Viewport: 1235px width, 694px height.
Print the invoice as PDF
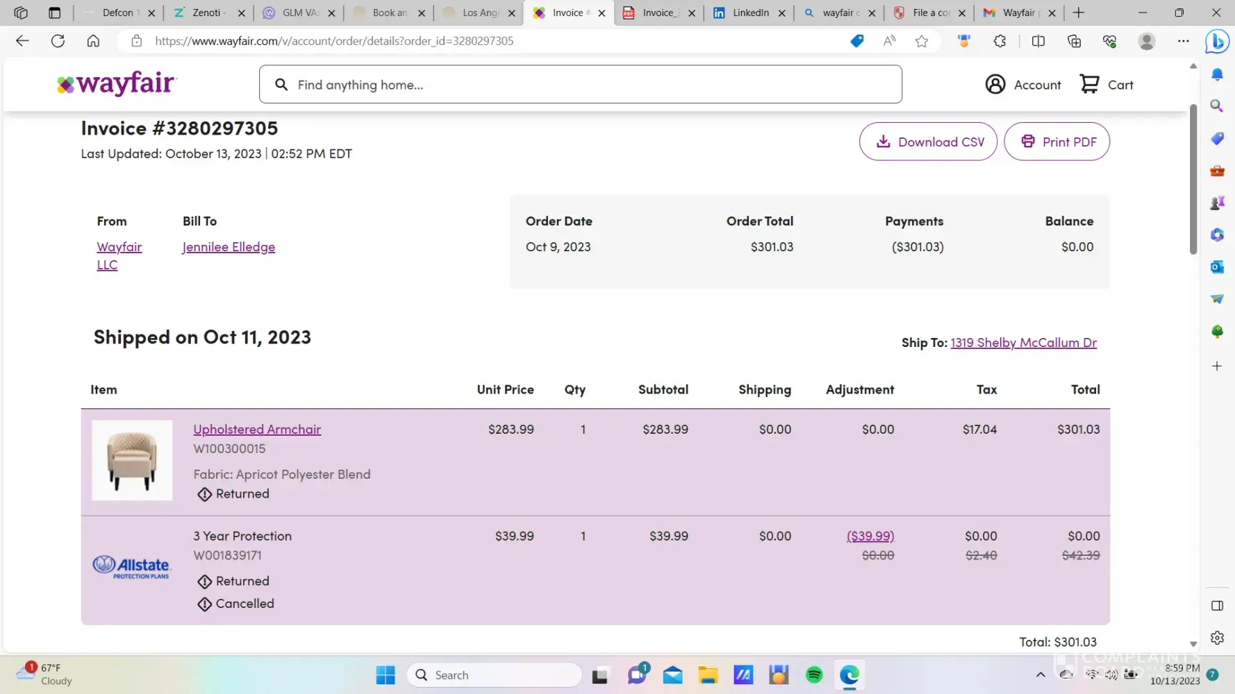pyautogui.click(x=1056, y=142)
